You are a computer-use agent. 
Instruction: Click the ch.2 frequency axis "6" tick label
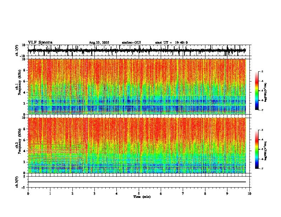25,140
